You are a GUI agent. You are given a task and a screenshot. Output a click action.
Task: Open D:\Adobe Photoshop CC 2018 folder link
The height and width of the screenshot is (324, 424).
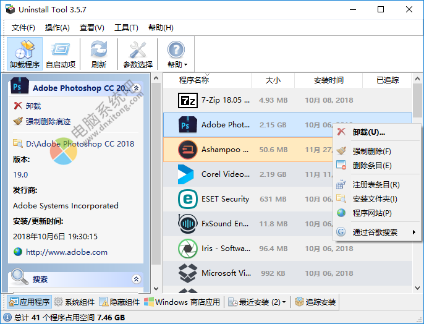pyautogui.click(x=80, y=143)
